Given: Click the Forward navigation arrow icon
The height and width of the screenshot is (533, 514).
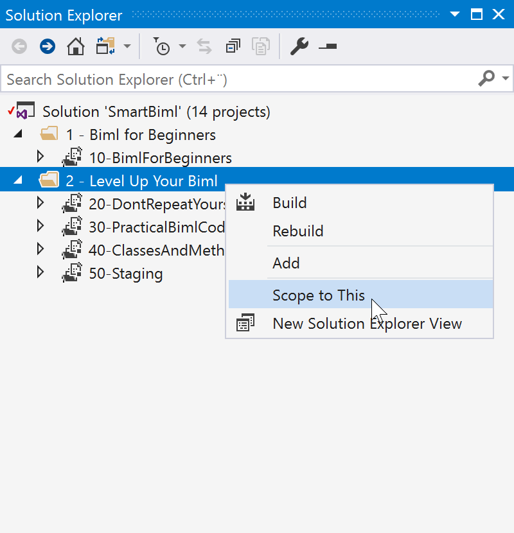Looking at the screenshot, I should (x=47, y=46).
